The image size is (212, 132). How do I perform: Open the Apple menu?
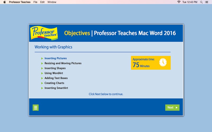point(5,2)
